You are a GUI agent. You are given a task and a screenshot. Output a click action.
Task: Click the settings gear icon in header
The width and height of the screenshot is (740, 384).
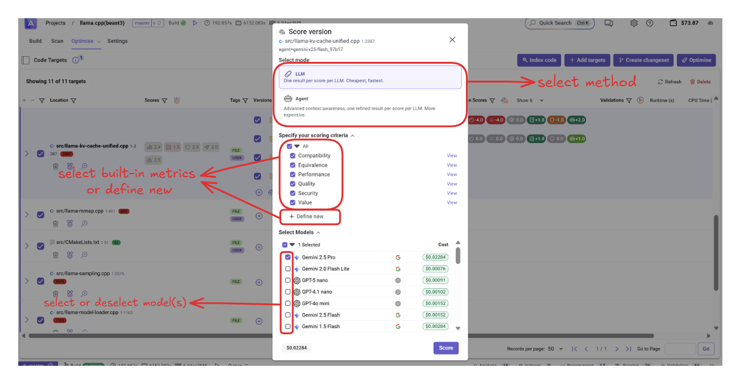(x=634, y=23)
